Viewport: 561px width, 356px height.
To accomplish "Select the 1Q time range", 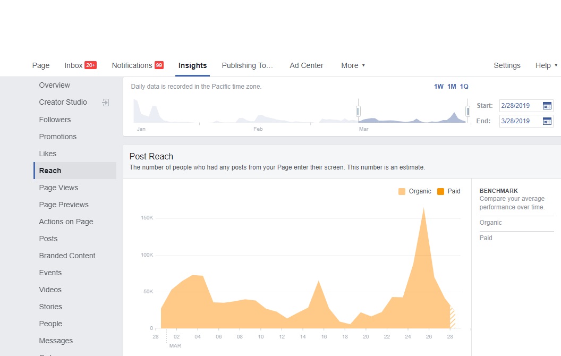I will (464, 87).
